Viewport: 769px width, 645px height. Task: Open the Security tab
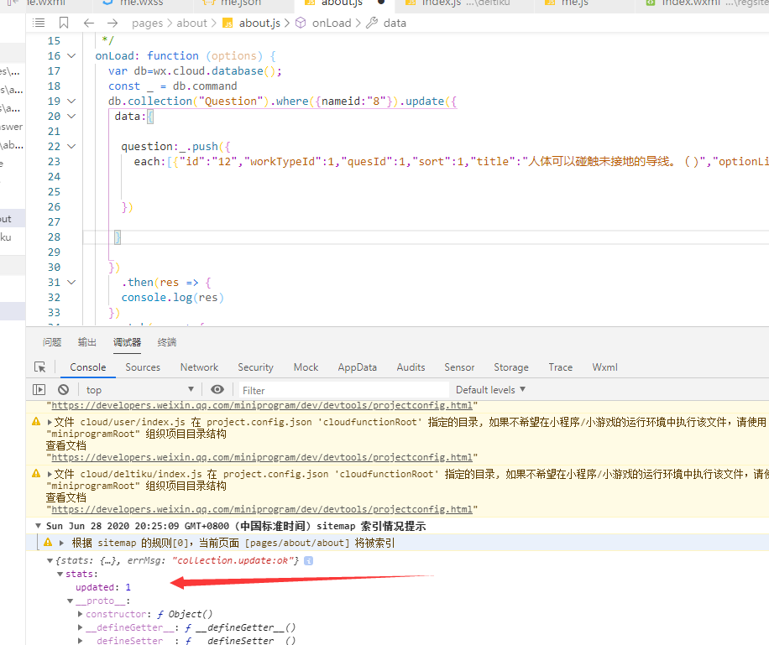click(255, 367)
